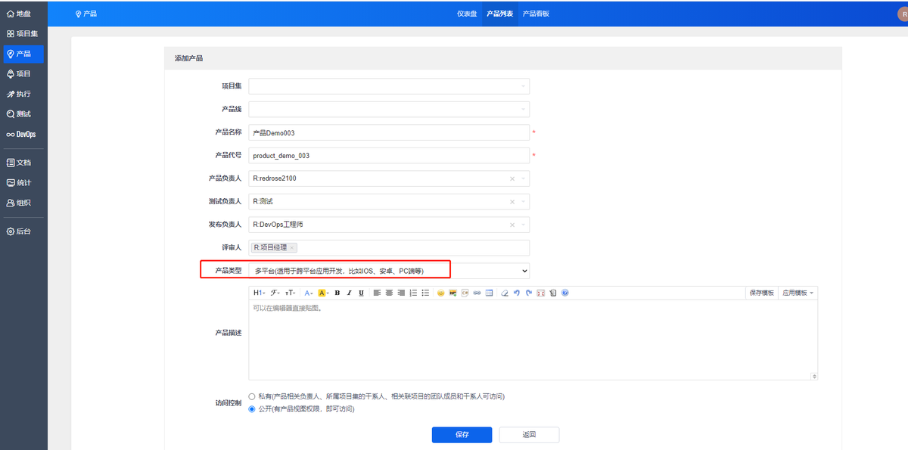Click the 产品名称 product name field
The width and height of the screenshot is (908, 450).
[x=389, y=132]
